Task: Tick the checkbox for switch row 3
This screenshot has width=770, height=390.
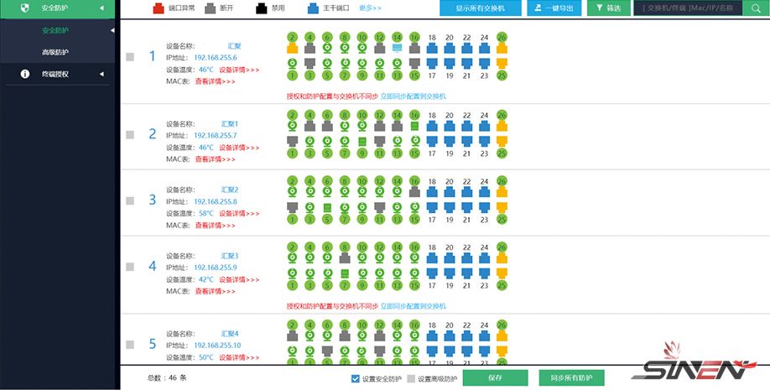Action: click(130, 201)
